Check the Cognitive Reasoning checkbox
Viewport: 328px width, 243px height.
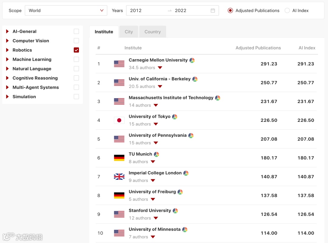tap(76, 78)
